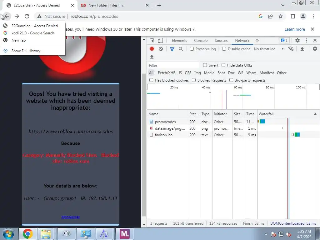Click the promoc... initiator link
Image resolution: width=320 pixels, height=240 pixels.
coord(222,128)
